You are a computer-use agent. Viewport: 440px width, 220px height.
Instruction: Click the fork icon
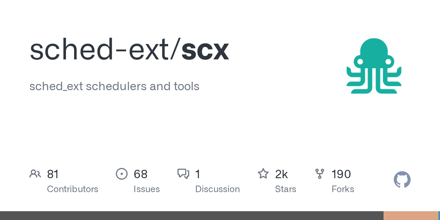(319, 174)
